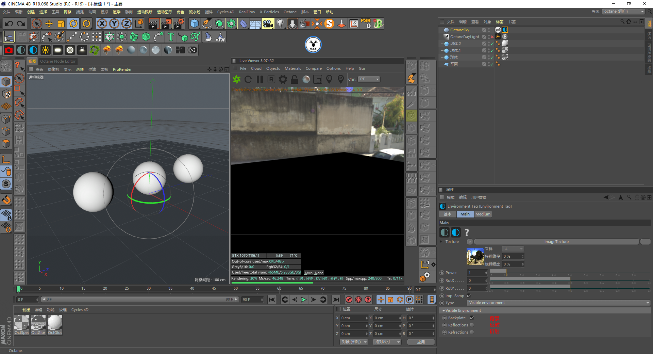Toggle the Backplate checkbox
Viewport: 653px width, 354px height.
[x=472, y=318]
